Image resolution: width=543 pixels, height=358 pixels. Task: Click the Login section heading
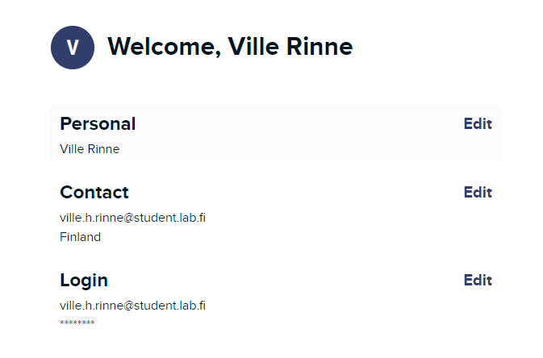(x=84, y=281)
